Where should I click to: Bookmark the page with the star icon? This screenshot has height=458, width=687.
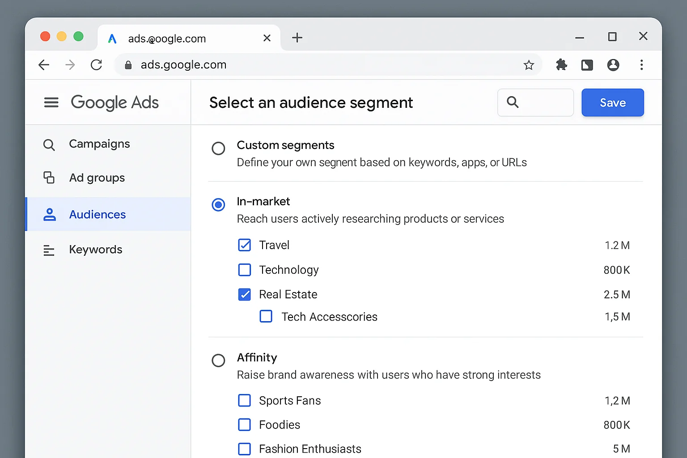(x=529, y=65)
